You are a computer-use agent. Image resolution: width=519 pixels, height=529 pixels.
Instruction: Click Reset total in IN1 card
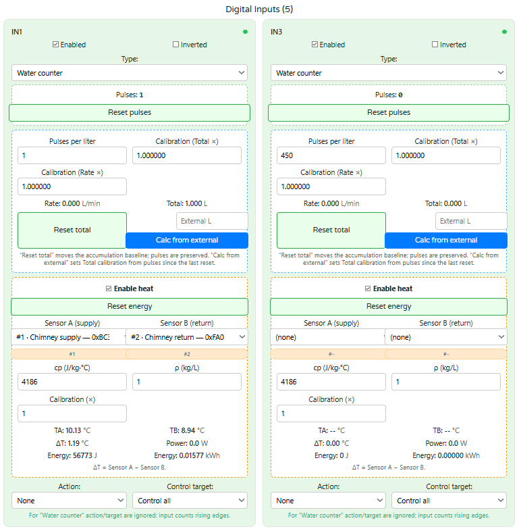(x=72, y=230)
